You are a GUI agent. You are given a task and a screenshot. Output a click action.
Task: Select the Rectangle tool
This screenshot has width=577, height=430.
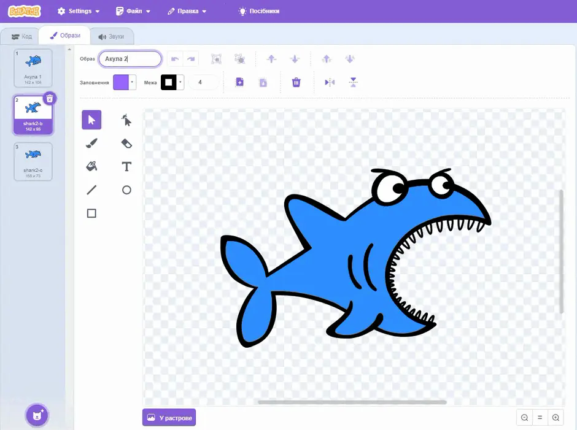click(91, 213)
